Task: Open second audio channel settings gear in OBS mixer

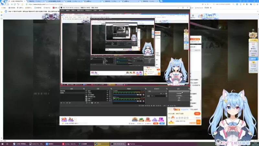Action: pyautogui.click(x=143, y=101)
